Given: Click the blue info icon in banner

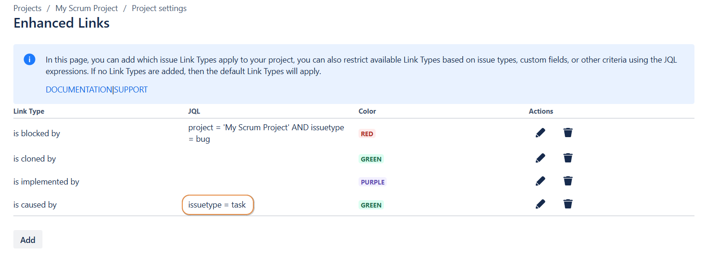Looking at the screenshot, I should (30, 60).
